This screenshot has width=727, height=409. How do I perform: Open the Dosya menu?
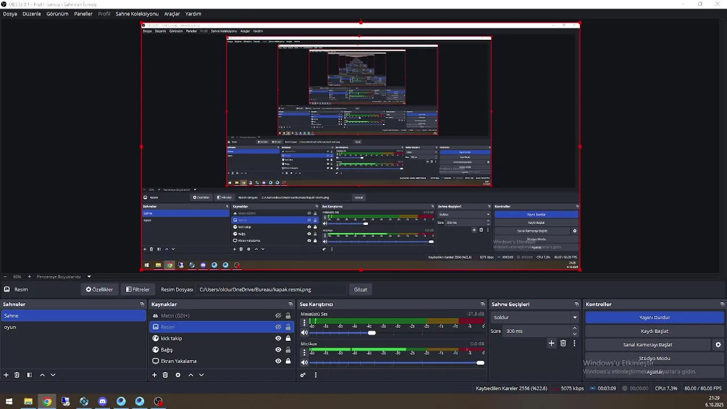[10, 14]
